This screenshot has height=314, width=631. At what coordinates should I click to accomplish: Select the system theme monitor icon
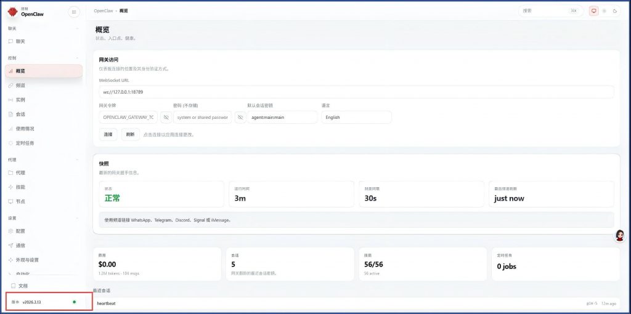[593, 10]
